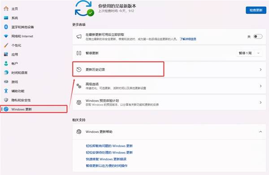
Task: Click the 了解详细信息 link
Action: pos(188,39)
